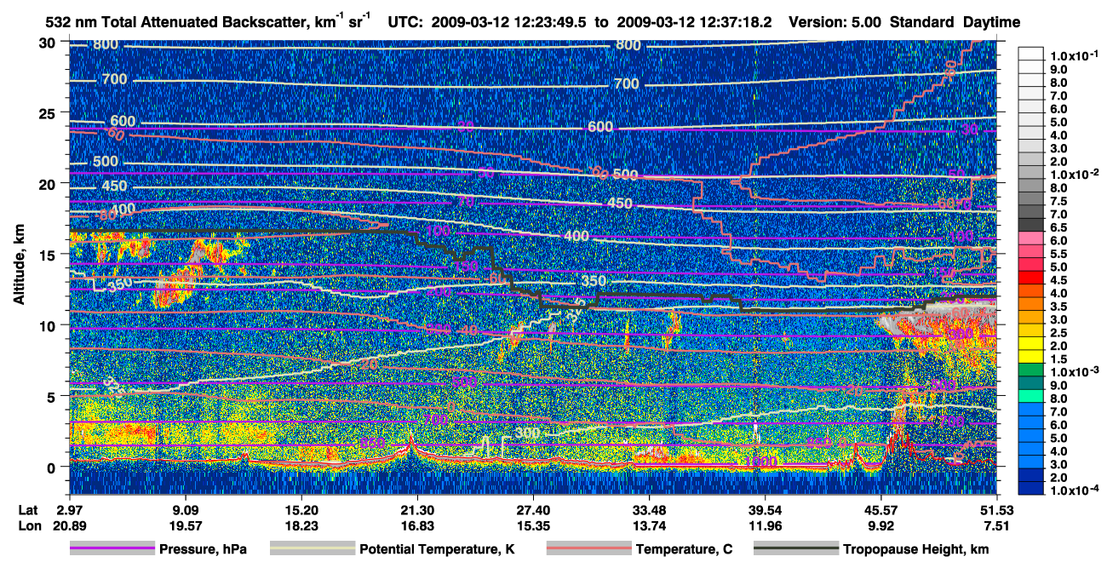Click the colorbar label 4.5
The height and width of the screenshot is (568, 1107).
(1058, 280)
